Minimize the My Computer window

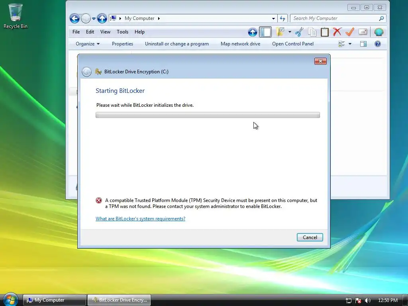[353, 8]
